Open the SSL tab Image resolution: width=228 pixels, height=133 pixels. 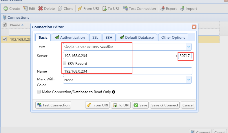click(x=95, y=38)
